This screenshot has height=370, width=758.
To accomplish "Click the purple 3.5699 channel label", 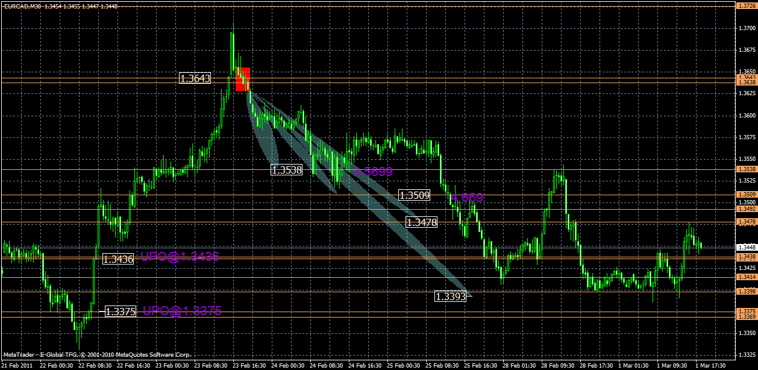I will 374,171.
